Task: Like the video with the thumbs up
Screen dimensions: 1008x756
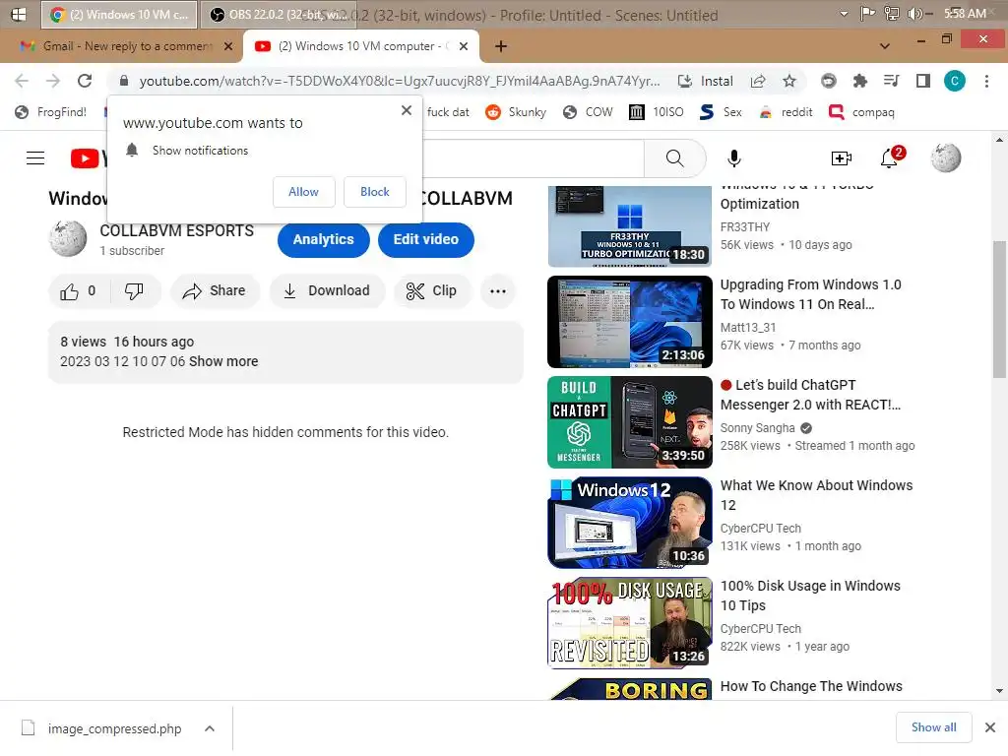Action: (79, 291)
